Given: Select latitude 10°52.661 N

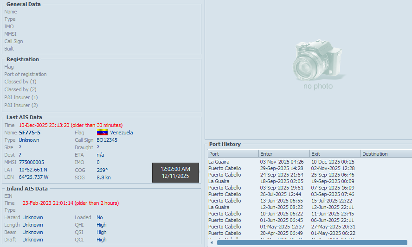Looking at the screenshot, I should coord(33,170).
